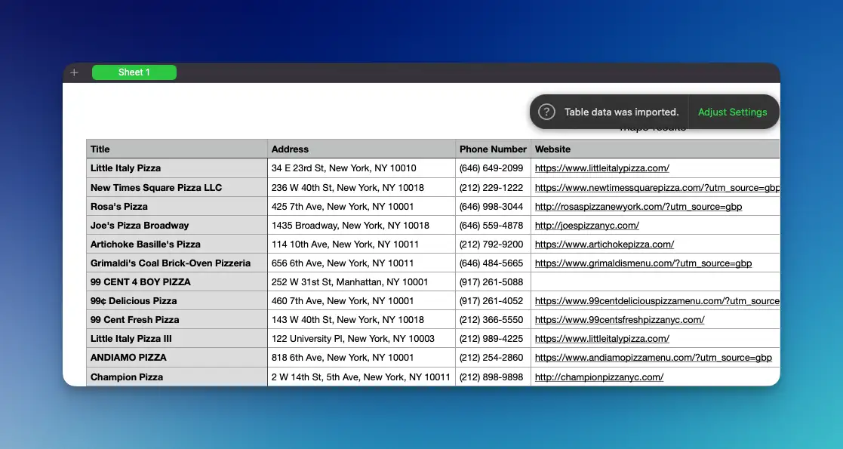The image size is (843, 449).
Task: Select the Address column header
Action: tap(362, 149)
